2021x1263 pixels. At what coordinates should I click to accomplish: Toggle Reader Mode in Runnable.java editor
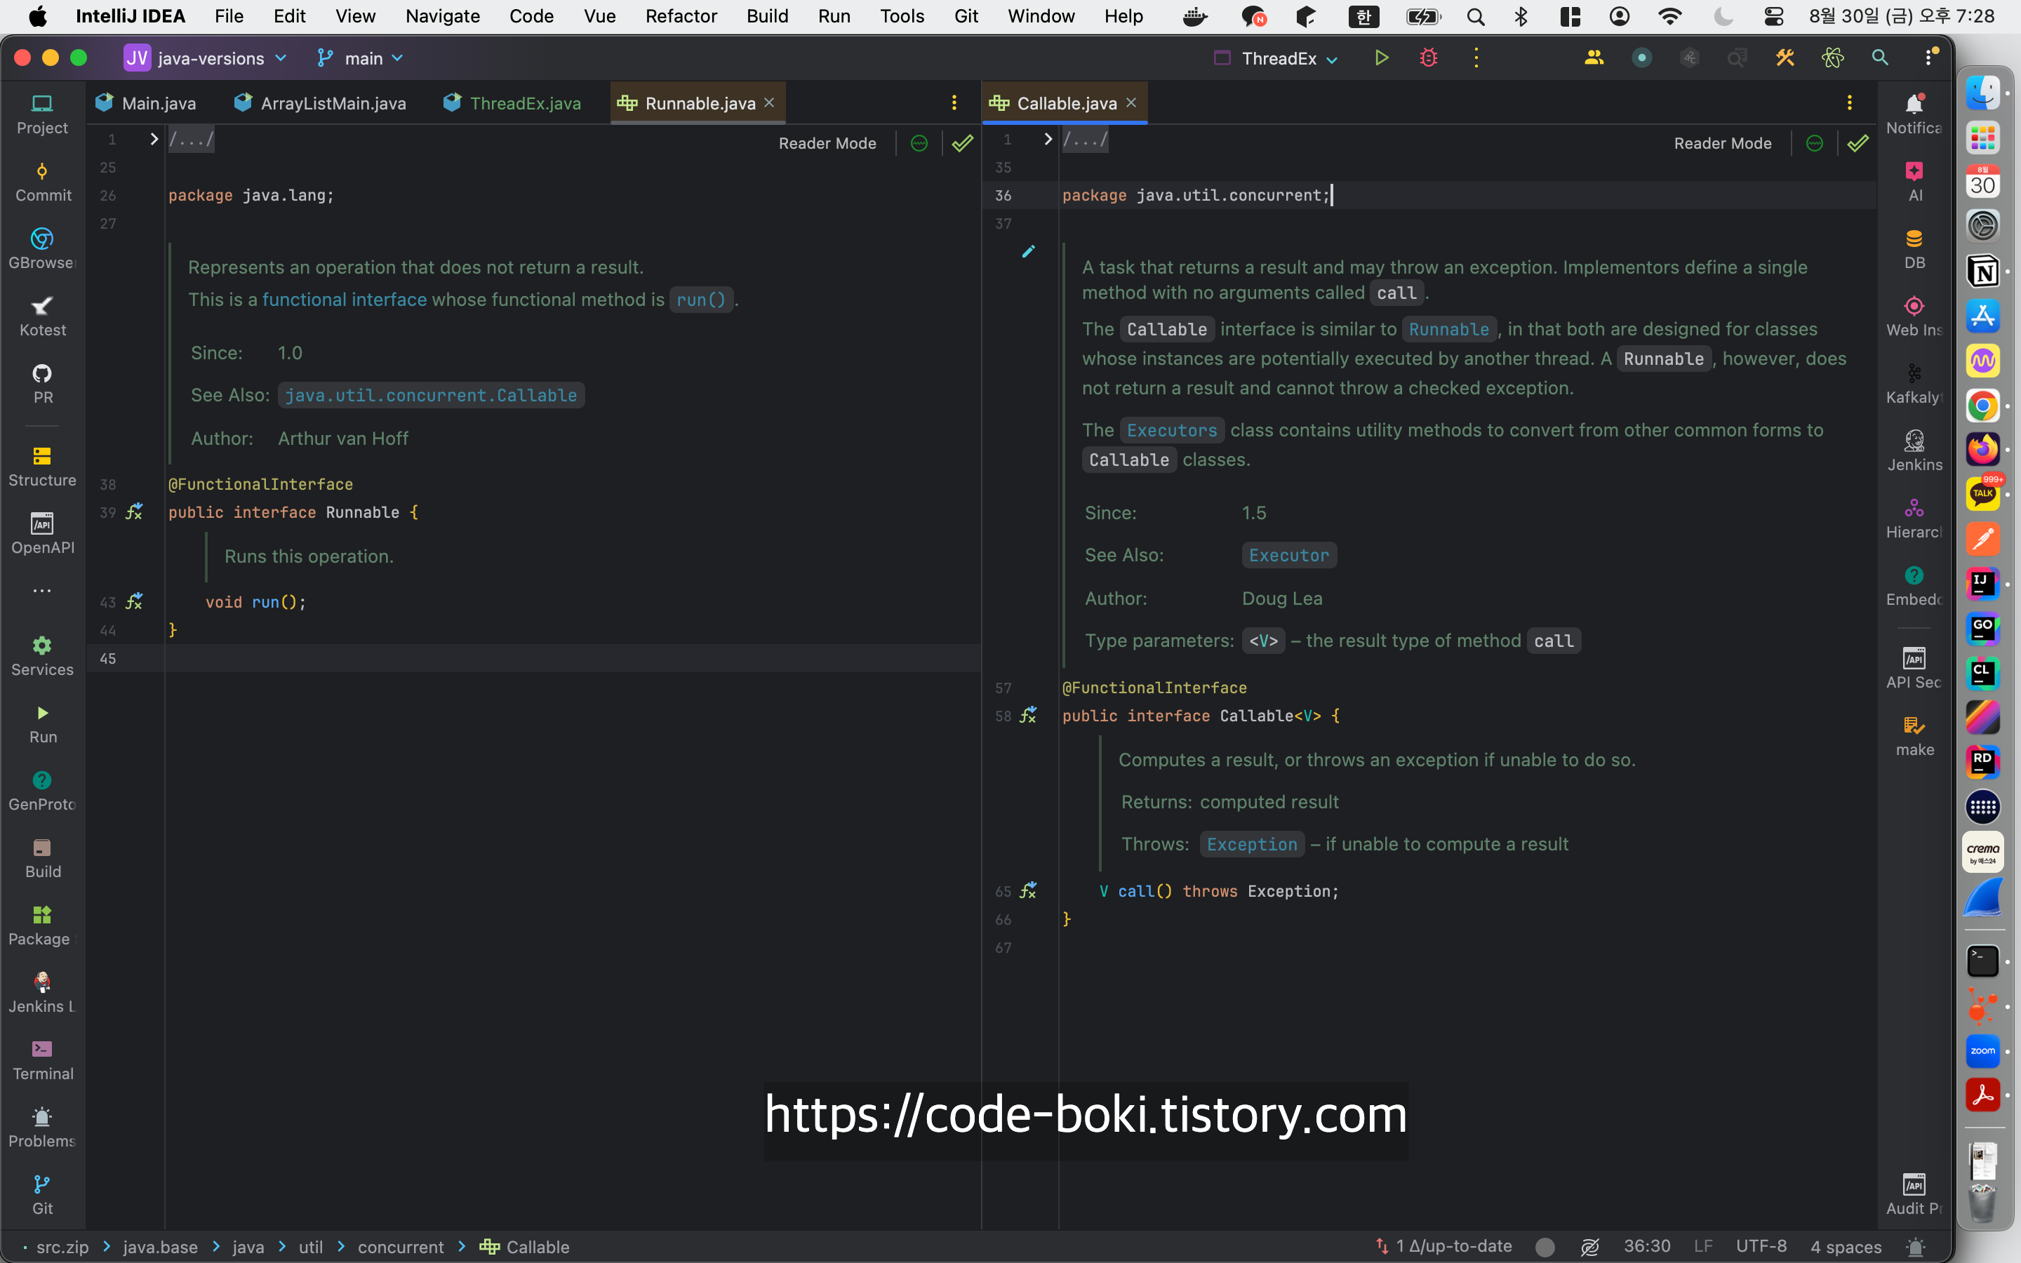[x=827, y=144]
